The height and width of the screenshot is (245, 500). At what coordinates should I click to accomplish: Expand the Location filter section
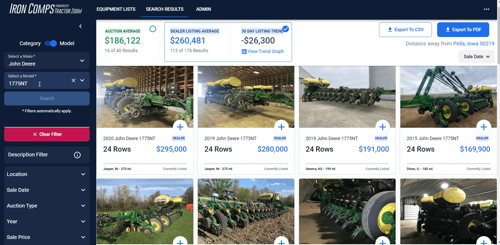pos(47,174)
